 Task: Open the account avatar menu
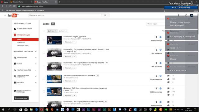coord(192,15)
